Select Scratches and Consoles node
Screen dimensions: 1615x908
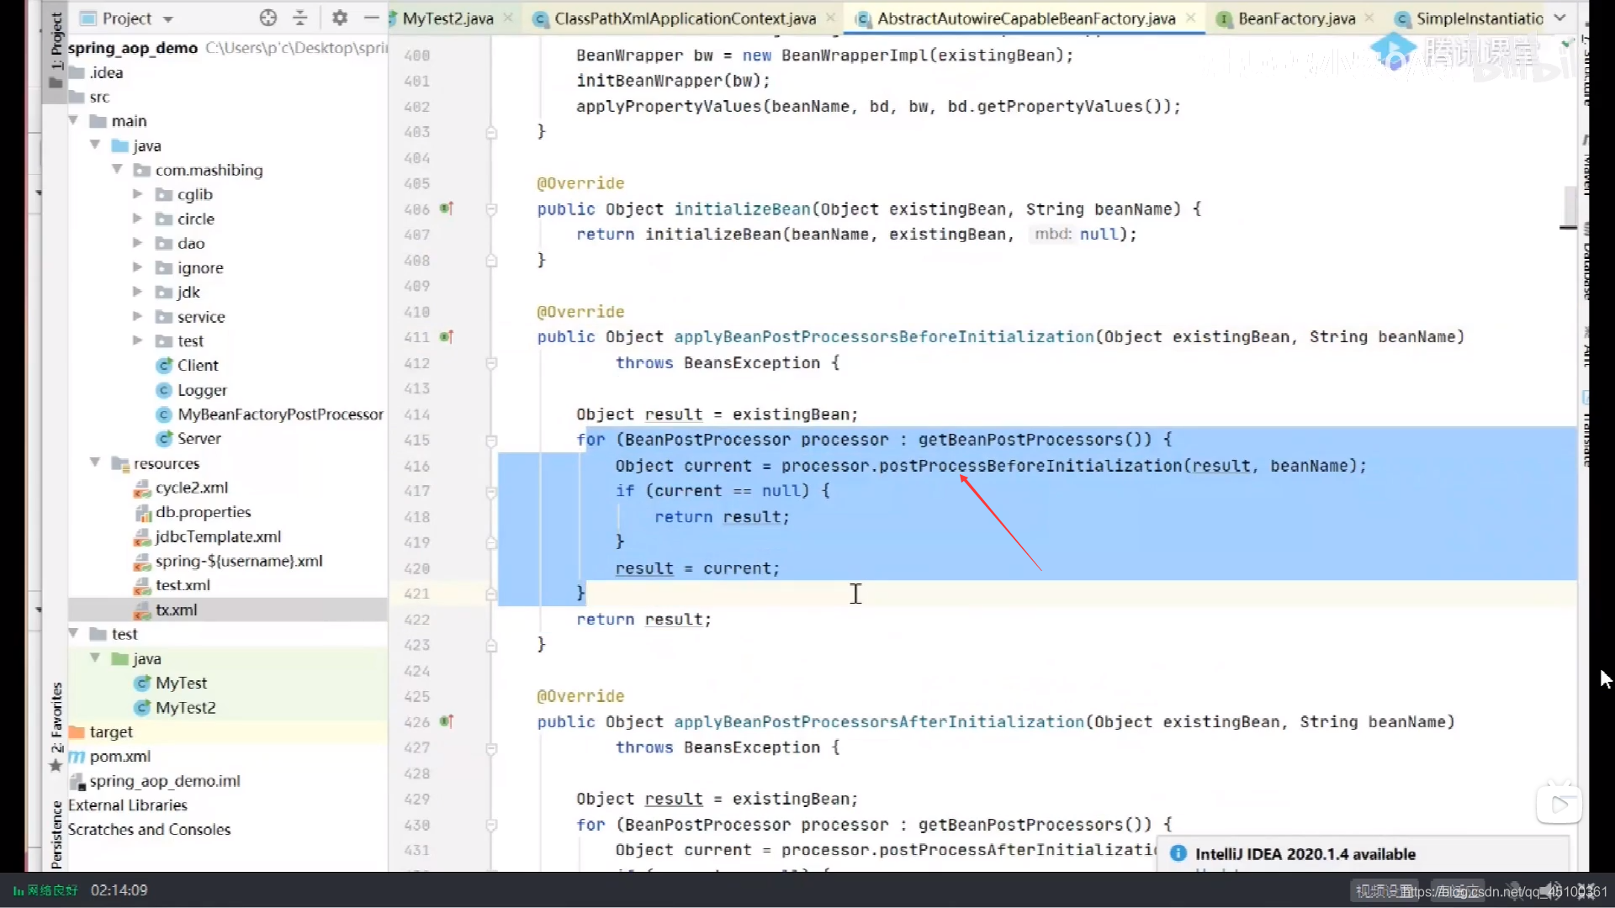tap(149, 830)
